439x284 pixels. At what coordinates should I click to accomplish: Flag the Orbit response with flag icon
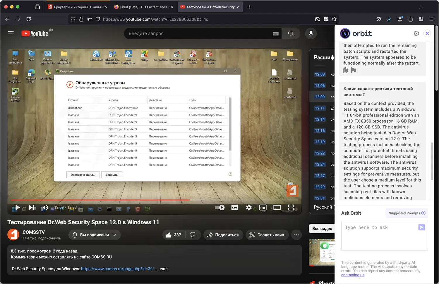pyautogui.click(x=354, y=70)
